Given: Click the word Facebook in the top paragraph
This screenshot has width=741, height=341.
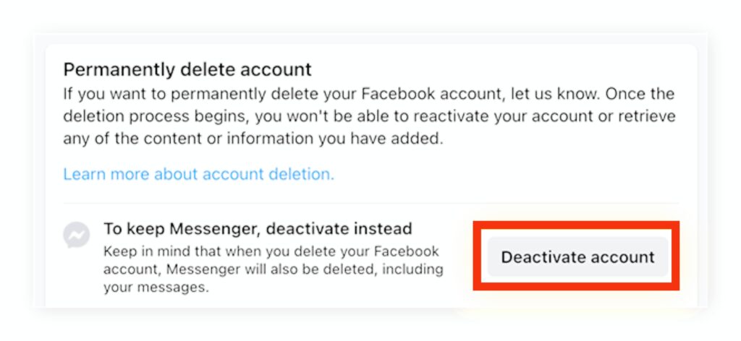Looking at the screenshot, I should point(394,94).
